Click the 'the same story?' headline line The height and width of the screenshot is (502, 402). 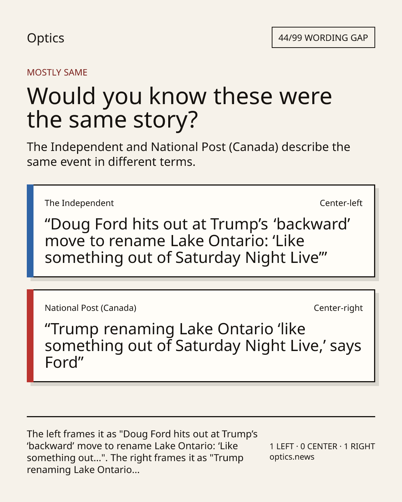pyautogui.click(x=112, y=120)
